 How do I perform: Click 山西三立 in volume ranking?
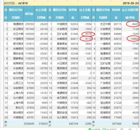click(18, 83)
